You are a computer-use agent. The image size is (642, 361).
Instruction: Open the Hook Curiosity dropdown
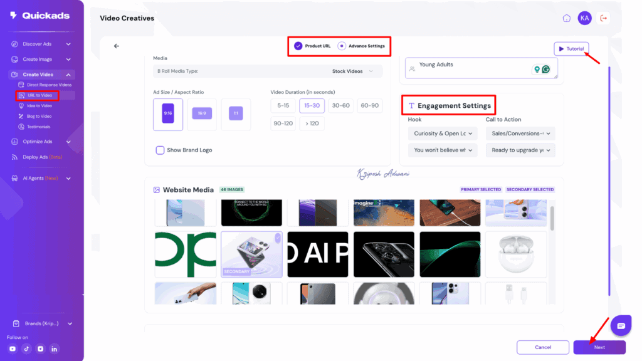pyautogui.click(x=443, y=133)
